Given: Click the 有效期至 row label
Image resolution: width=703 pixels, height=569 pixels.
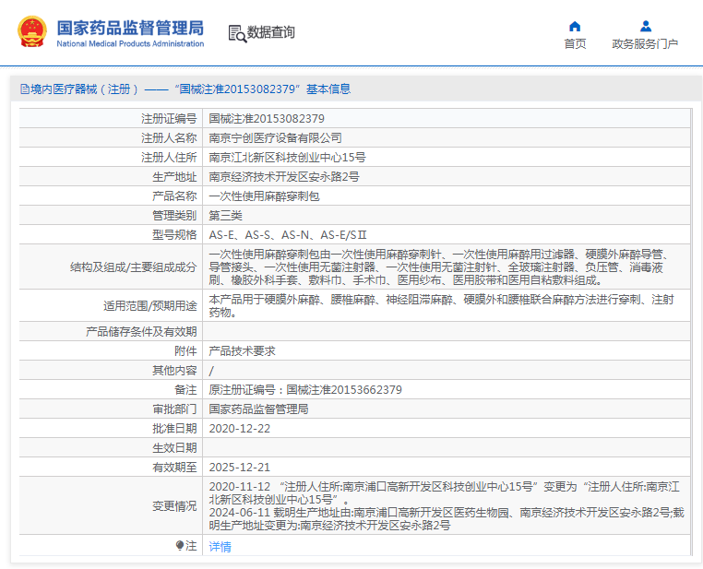Looking at the screenshot, I should (x=174, y=467).
